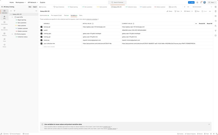Dismiss the variables info banner
218x135 pixels.
209,124
